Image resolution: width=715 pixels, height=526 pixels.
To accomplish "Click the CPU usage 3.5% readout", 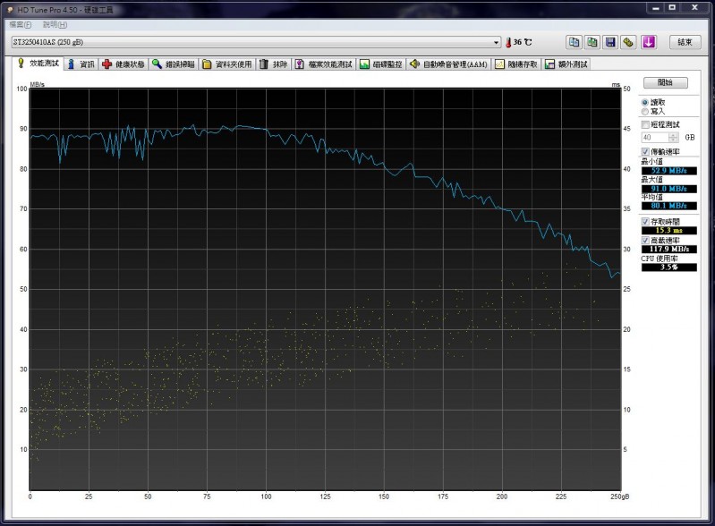I will 669,267.
